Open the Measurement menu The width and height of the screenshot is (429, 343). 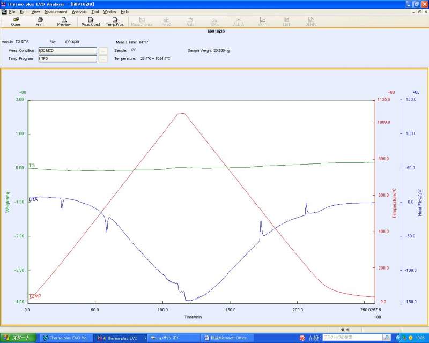[x=56, y=11]
